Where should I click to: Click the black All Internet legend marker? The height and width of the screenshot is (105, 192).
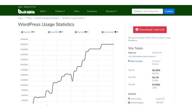coord(116,32)
